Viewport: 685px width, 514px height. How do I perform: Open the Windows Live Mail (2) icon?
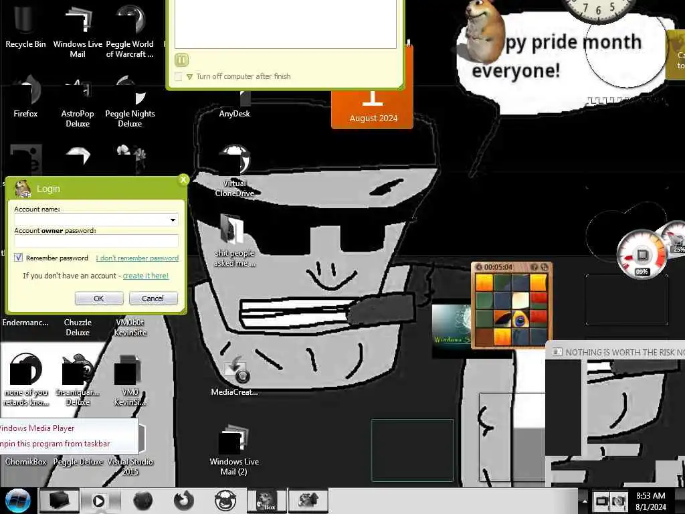[235, 450]
